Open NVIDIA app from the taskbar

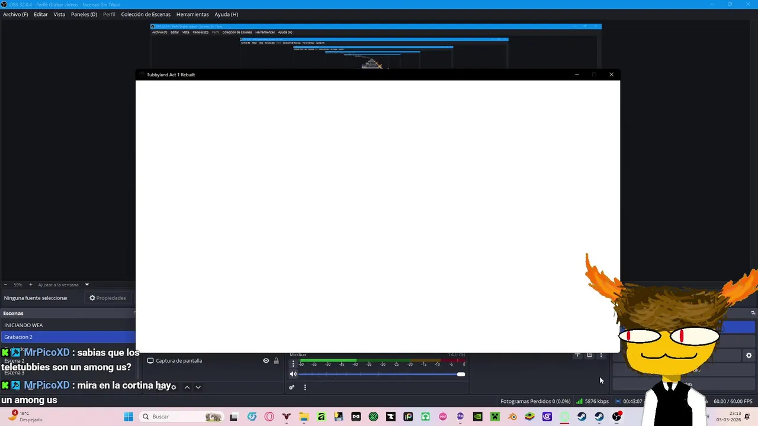pyautogui.click(x=477, y=417)
